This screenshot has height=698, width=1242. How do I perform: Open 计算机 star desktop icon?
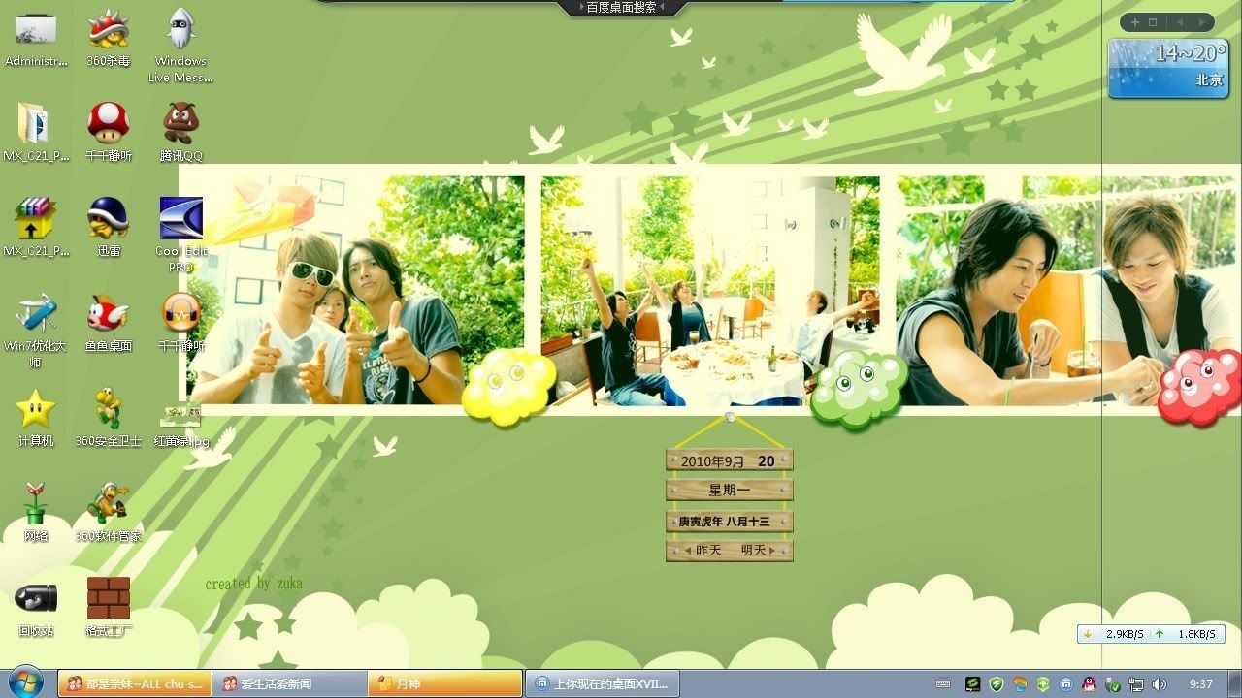coord(36,409)
